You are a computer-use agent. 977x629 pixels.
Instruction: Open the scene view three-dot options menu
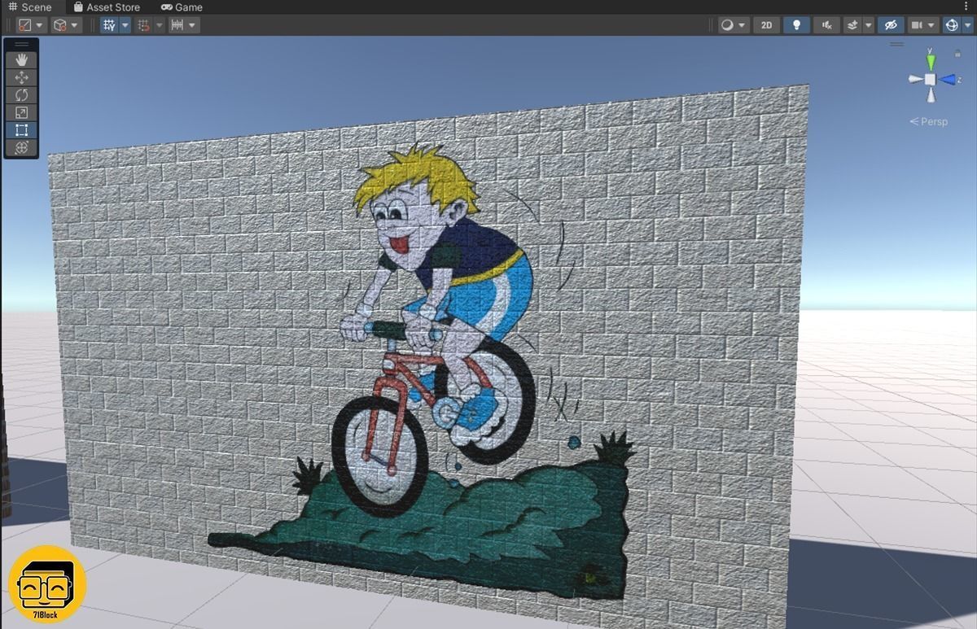[x=968, y=7]
